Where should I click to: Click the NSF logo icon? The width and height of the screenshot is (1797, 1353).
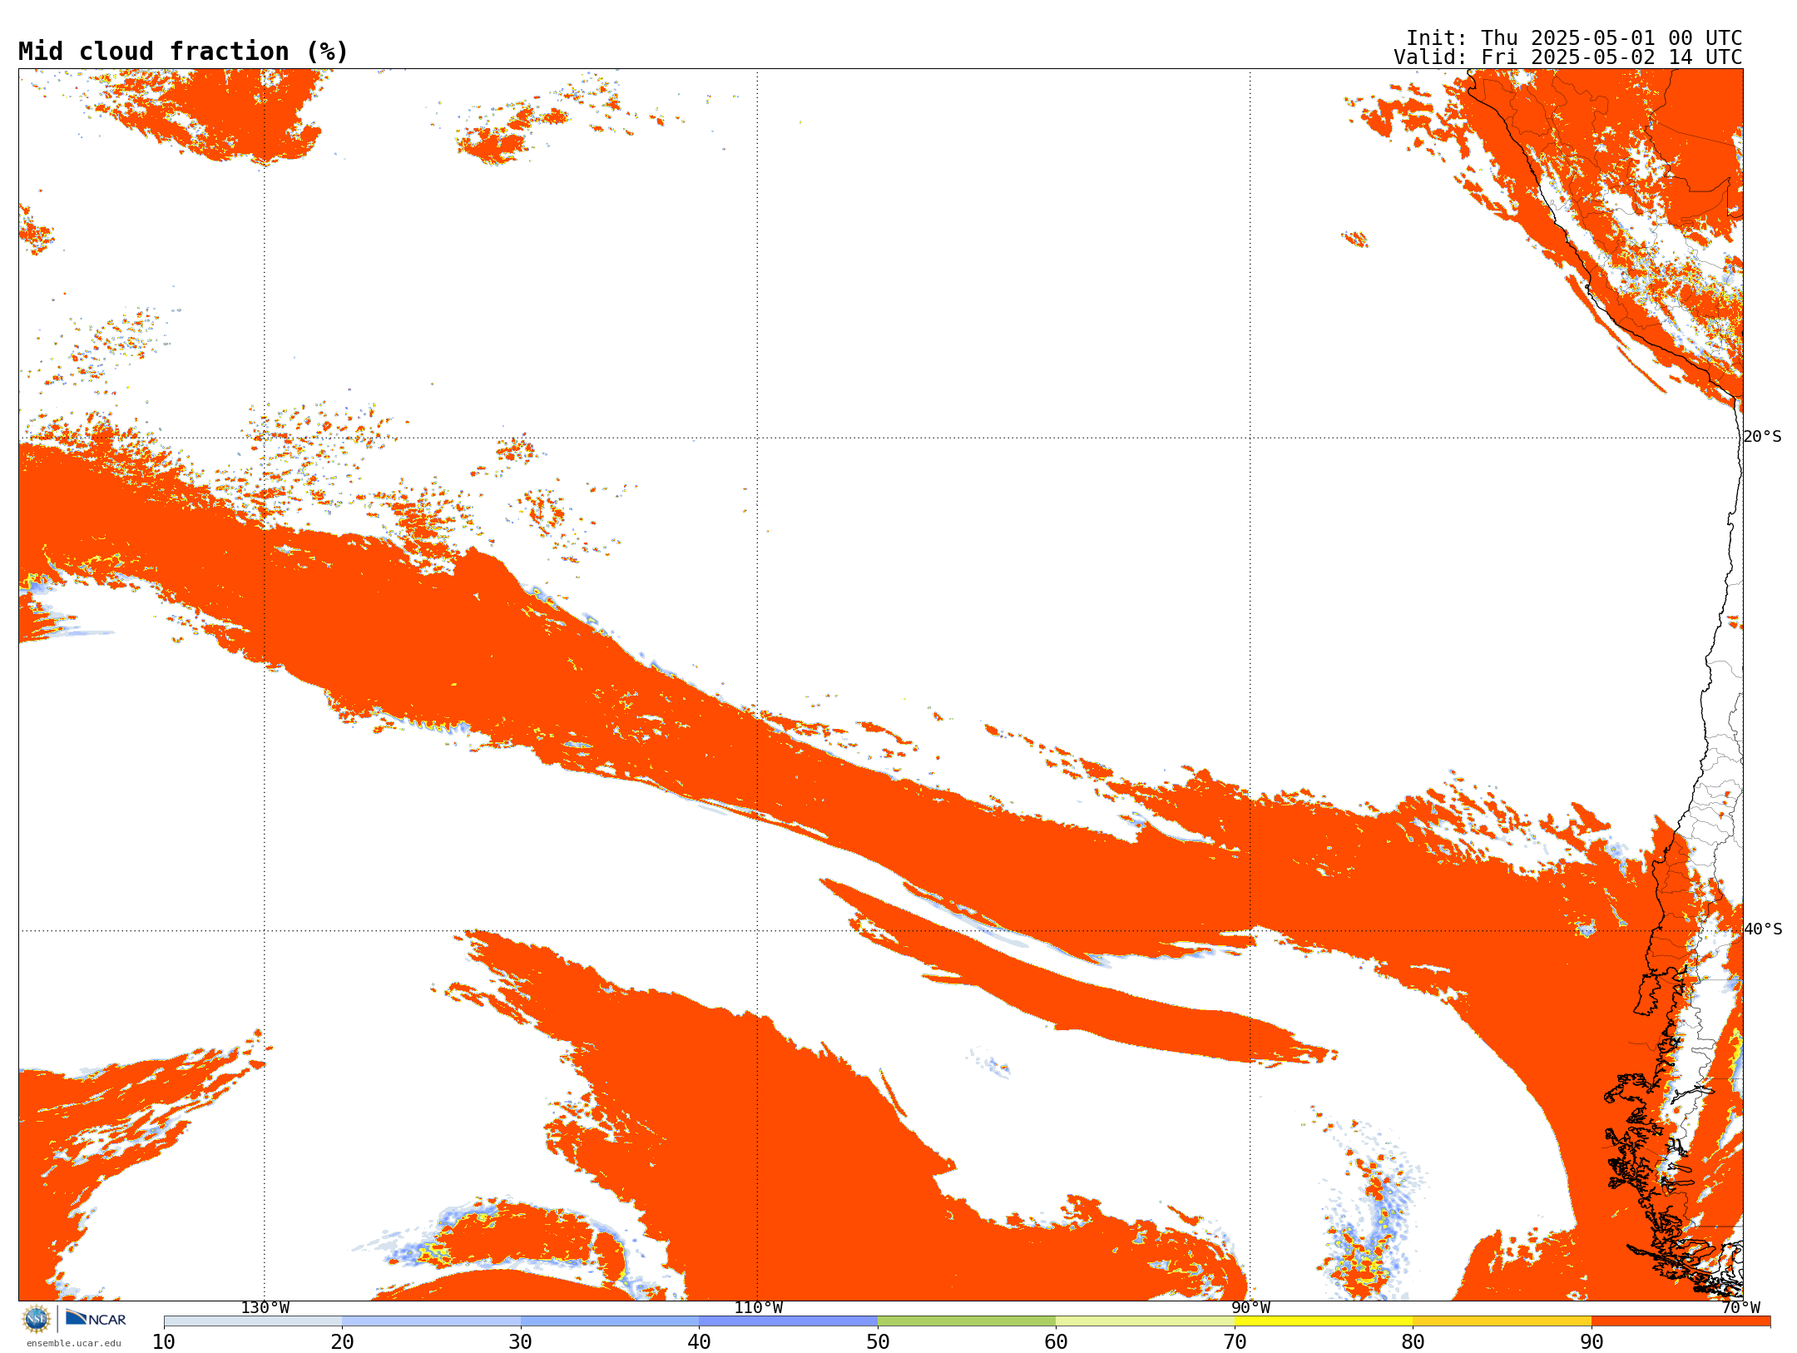pyautogui.click(x=37, y=1319)
